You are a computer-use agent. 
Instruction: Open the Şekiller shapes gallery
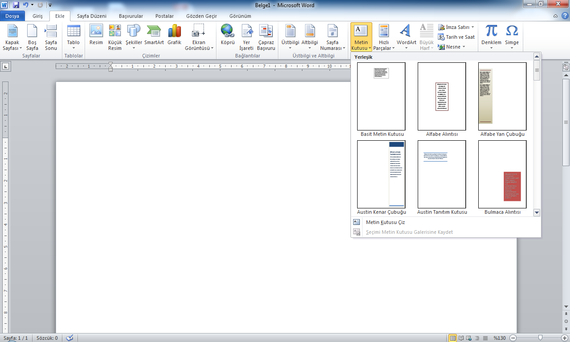point(134,37)
